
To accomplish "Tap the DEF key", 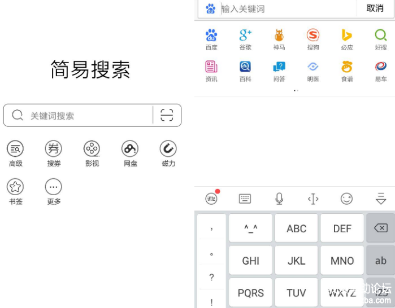I will click(342, 228).
